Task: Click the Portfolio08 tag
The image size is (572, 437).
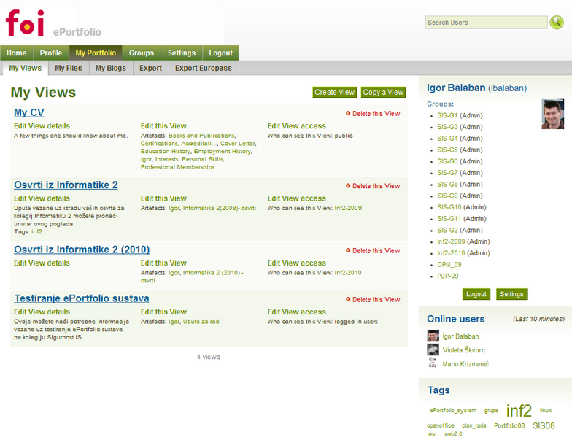Action: pyautogui.click(x=509, y=426)
